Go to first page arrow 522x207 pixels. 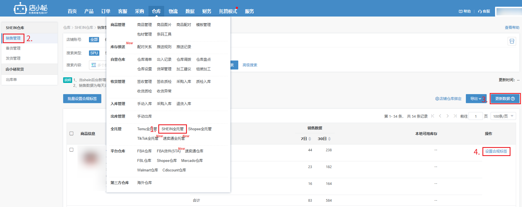433,116
